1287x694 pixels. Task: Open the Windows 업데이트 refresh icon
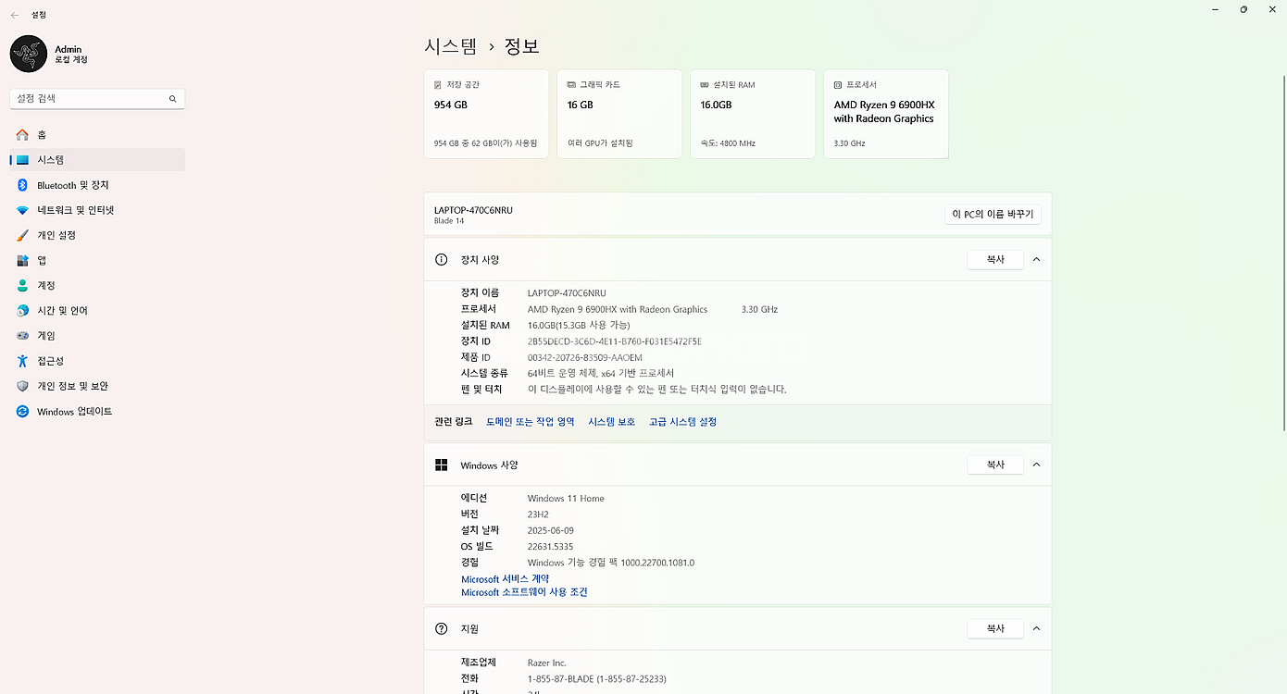pos(22,411)
